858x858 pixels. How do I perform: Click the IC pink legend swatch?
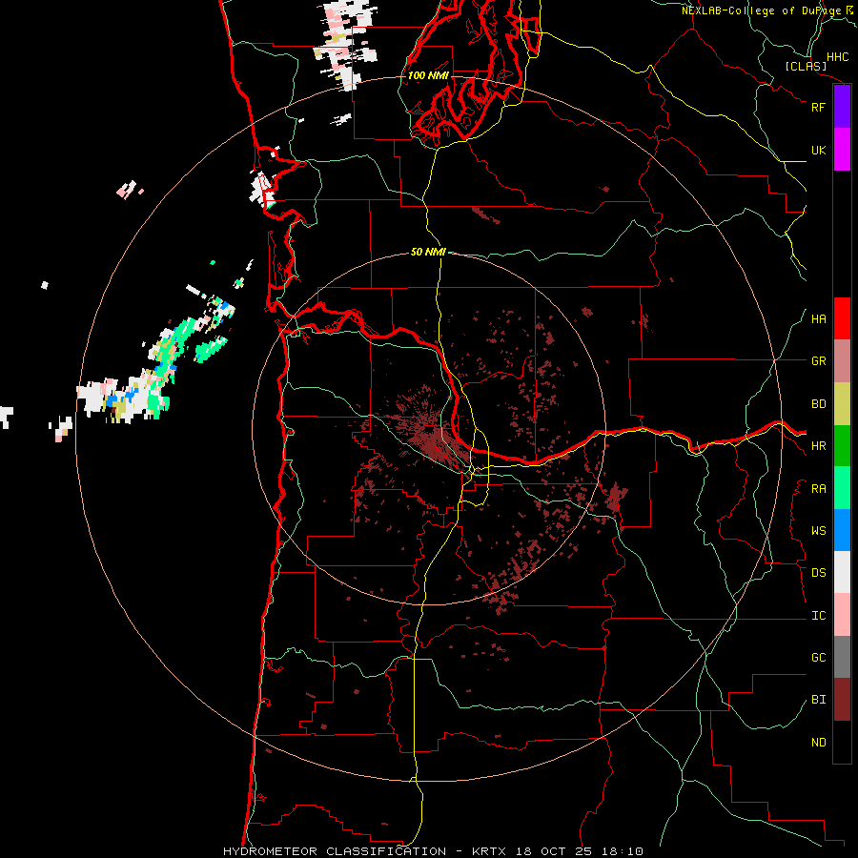(842, 615)
